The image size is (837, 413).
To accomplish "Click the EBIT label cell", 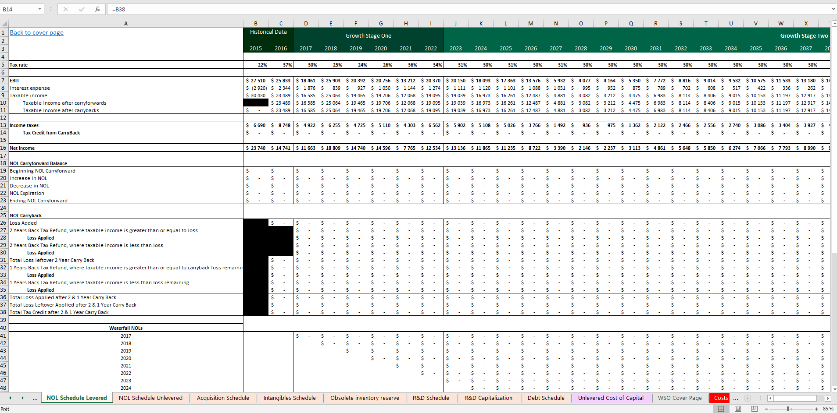I will [126, 81].
